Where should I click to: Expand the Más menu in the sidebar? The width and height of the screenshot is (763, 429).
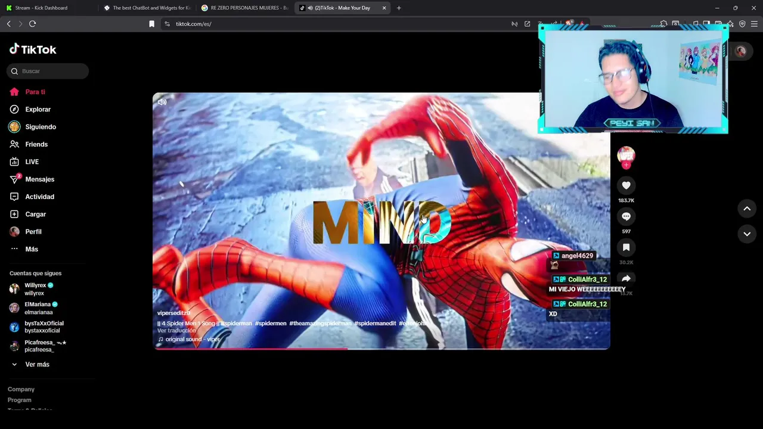(x=24, y=249)
